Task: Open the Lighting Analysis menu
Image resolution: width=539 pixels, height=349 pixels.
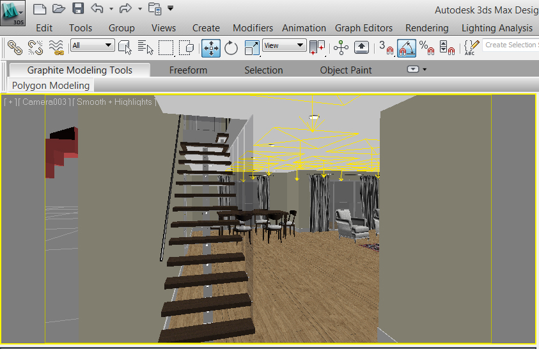Action: click(x=497, y=28)
